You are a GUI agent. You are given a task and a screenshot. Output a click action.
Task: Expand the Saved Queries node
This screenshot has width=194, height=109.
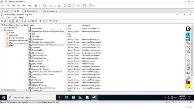2,28
